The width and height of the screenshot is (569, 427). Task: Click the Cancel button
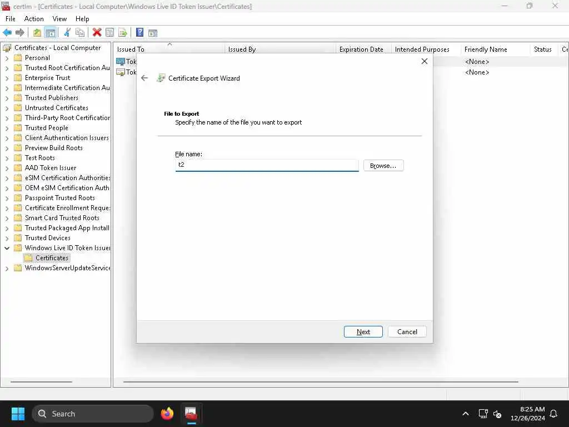tap(407, 331)
